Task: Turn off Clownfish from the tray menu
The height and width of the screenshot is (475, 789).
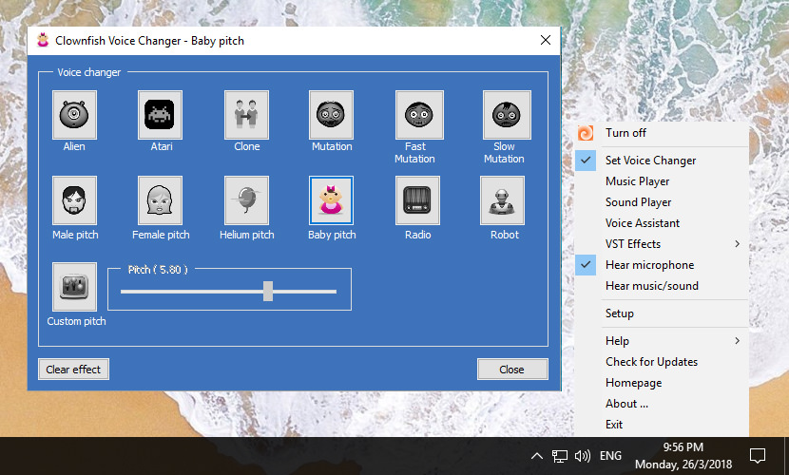Action: 662,133
